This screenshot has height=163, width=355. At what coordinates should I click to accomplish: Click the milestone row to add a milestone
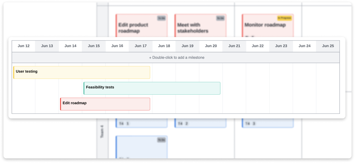pos(176,58)
